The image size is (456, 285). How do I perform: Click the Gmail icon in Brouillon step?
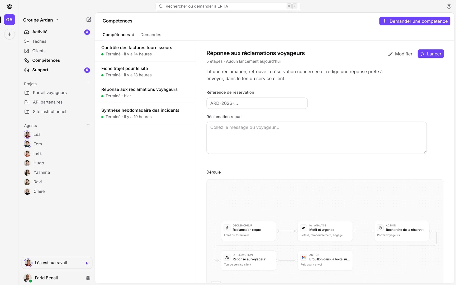304,257
